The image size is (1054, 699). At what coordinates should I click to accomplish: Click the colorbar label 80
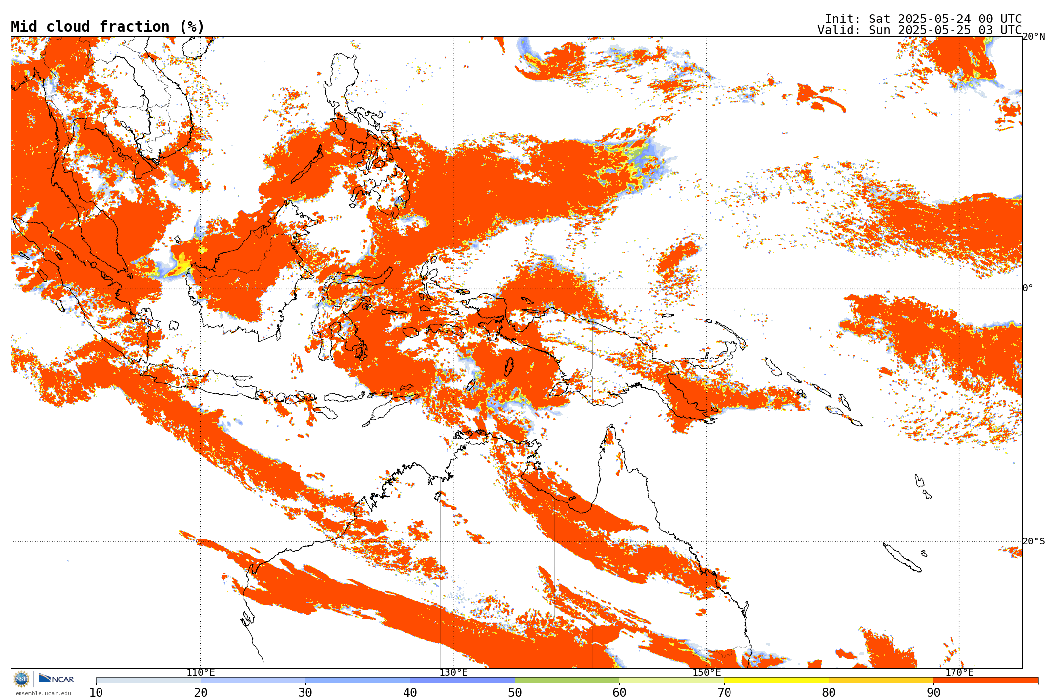(829, 692)
